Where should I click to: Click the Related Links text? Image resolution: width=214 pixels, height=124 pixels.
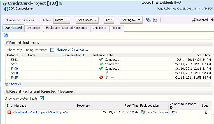coord(206,20)
